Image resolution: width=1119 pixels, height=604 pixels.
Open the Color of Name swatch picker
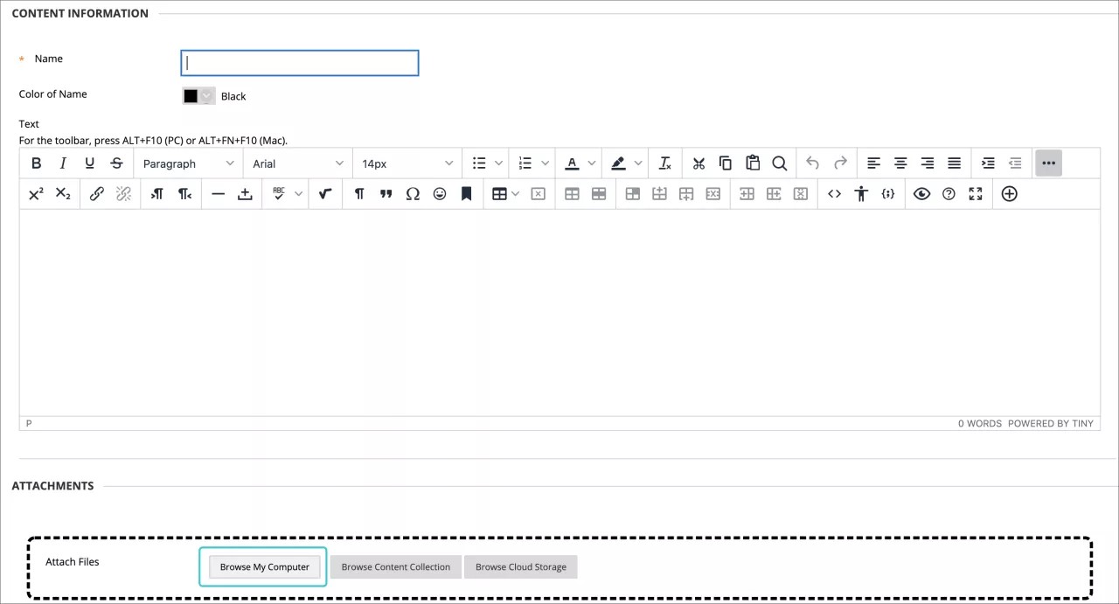click(x=198, y=95)
